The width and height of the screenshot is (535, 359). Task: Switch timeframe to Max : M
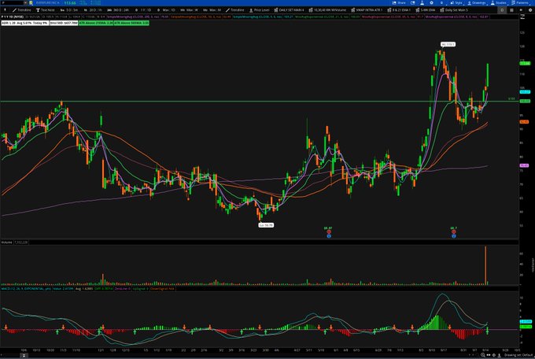(x=212, y=10)
